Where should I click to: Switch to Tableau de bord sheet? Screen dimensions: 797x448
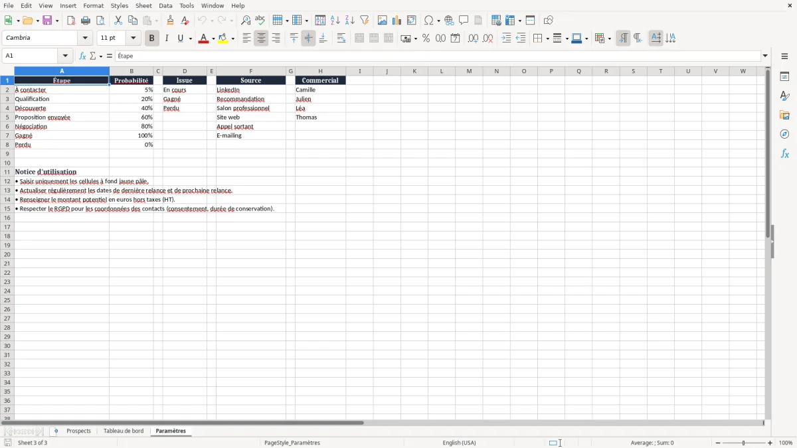(124, 431)
